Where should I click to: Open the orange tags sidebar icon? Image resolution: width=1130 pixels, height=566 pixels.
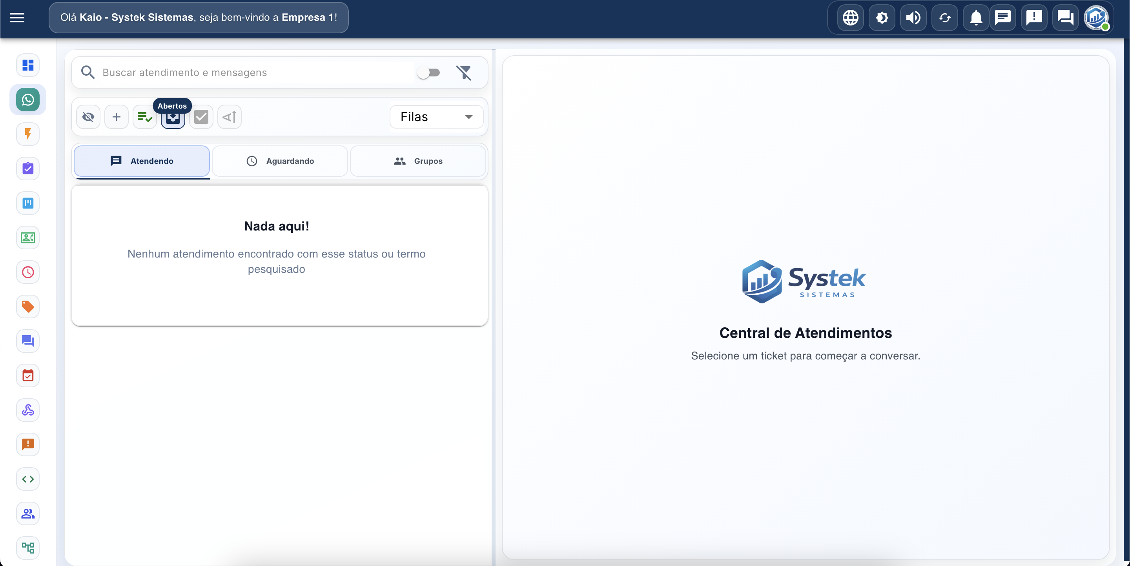pyautogui.click(x=27, y=307)
